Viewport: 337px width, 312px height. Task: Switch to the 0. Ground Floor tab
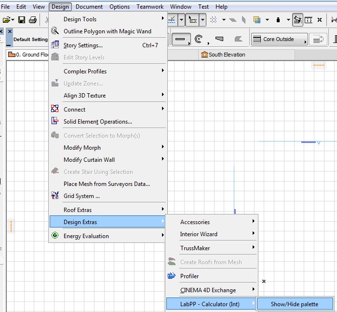point(28,55)
